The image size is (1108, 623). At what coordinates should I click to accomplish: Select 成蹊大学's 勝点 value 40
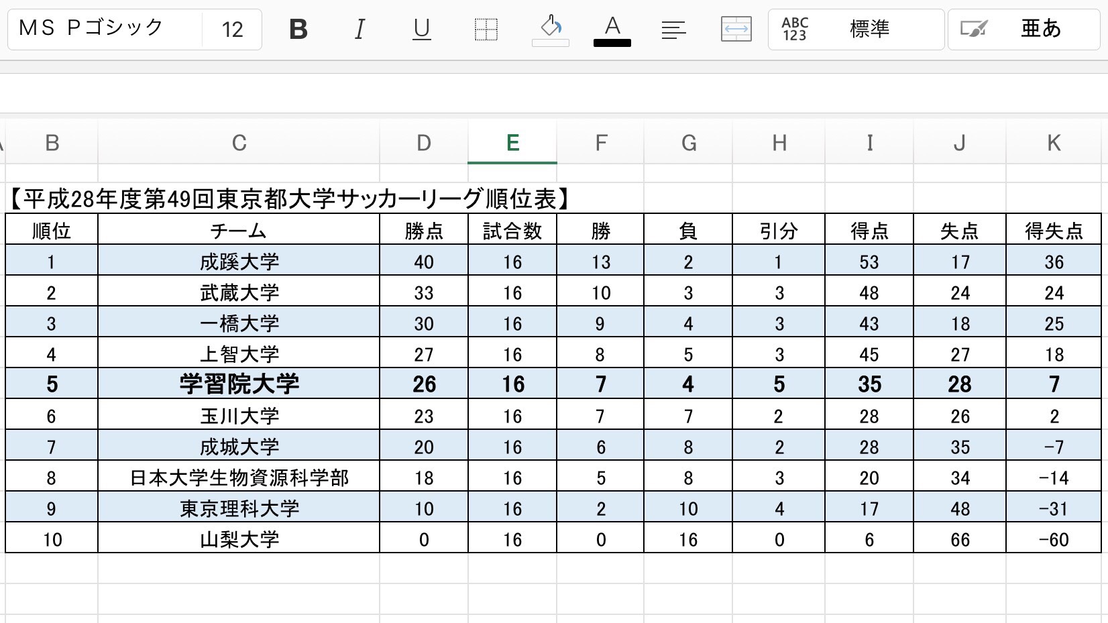(424, 261)
